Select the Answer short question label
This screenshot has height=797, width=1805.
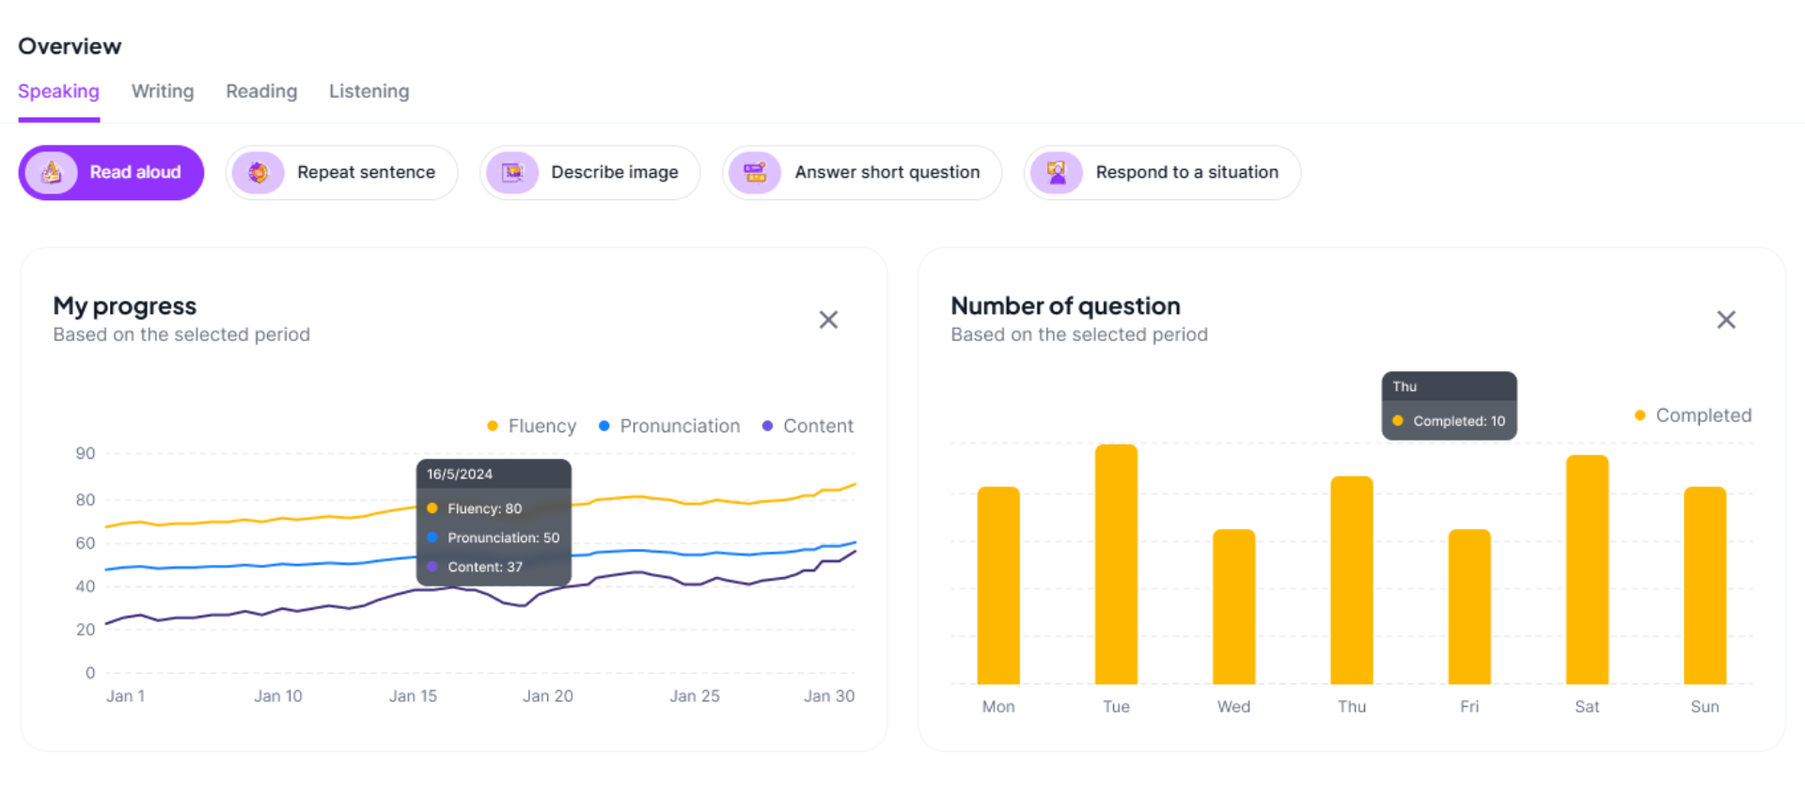(x=887, y=173)
